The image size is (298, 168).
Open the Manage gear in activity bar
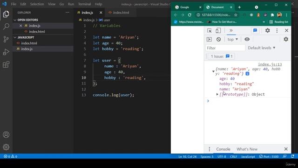click(6, 147)
